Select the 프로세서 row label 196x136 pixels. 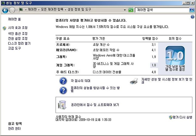63,45
